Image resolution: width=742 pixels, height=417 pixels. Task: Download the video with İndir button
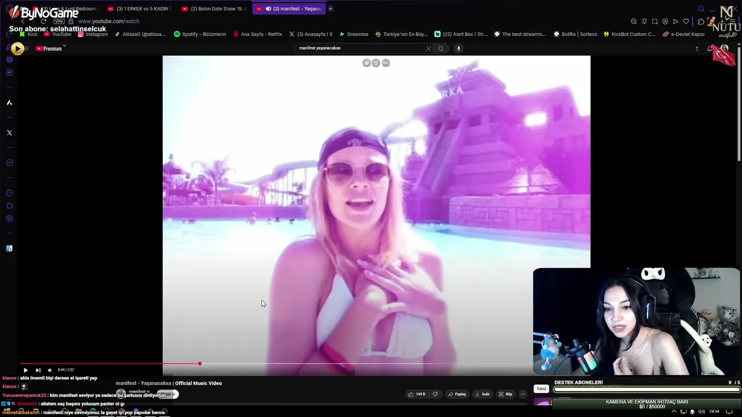pyautogui.click(x=482, y=394)
